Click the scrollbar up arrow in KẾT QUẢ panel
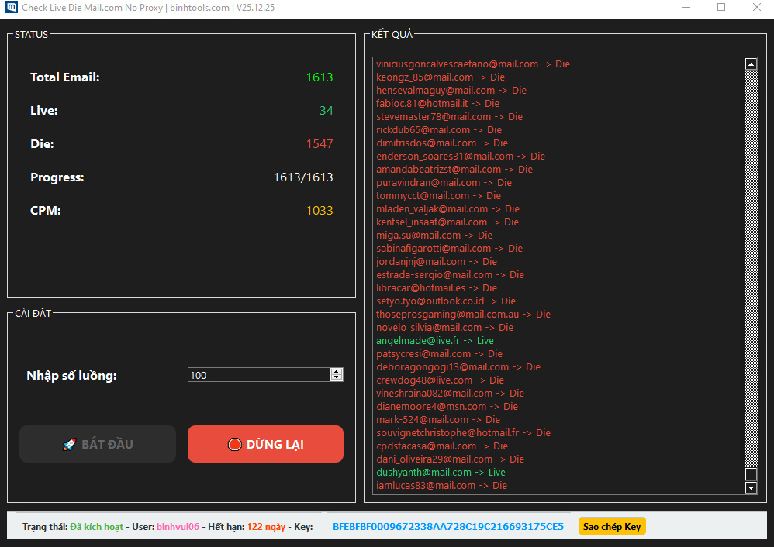This screenshot has width=774, height=547. point(750,64)
